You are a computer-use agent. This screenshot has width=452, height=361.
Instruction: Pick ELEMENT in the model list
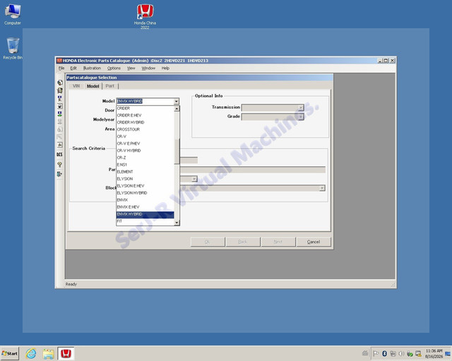pyautogui.click(x=145, y=171)
